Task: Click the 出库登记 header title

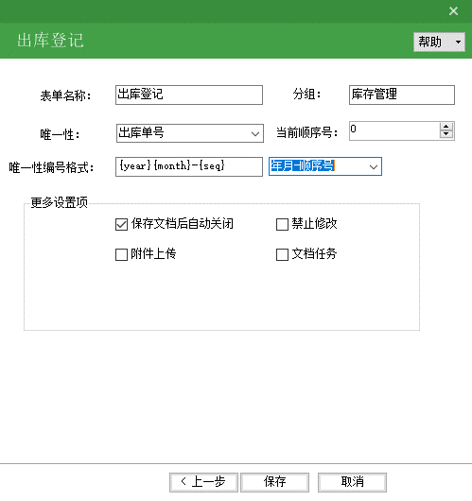Action: [x=50, y=41]
